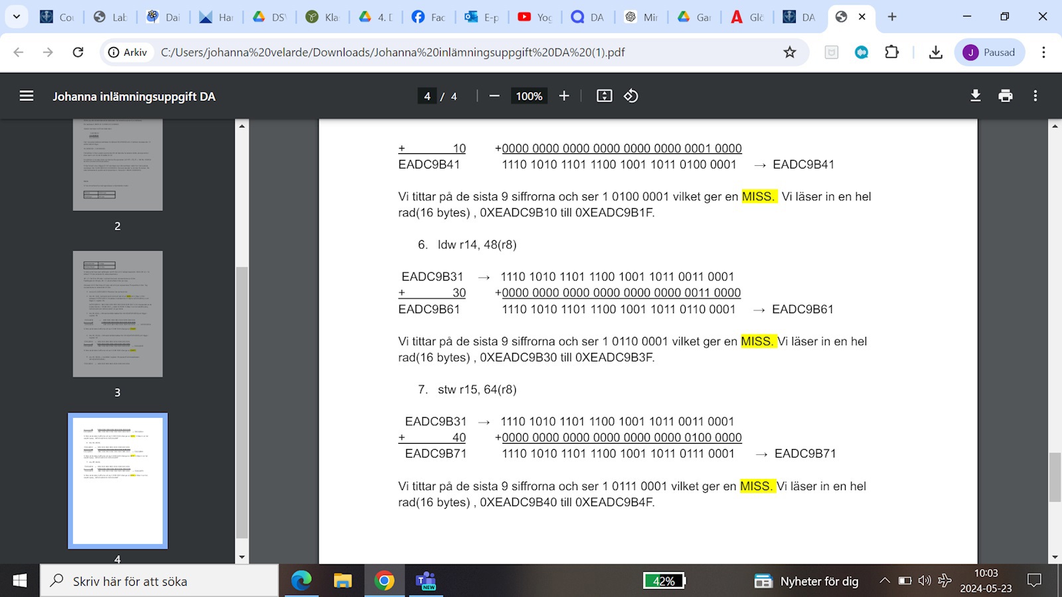
Task: Open Chrome three-dot menu
Action: coord(1043,52)
